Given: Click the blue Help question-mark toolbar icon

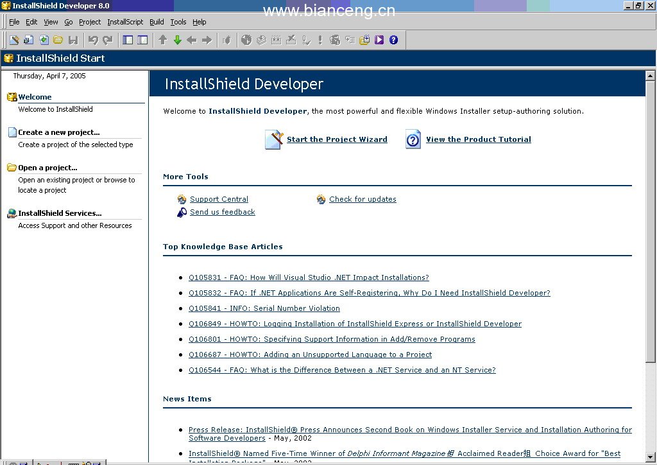Looking at the screenshot, I should [393, 40].
